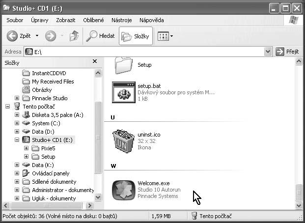This screenshot has height=223, width=305.
Task: Click the folder tree vertical scrollbar thumb
Action: (x=98, y=138)
